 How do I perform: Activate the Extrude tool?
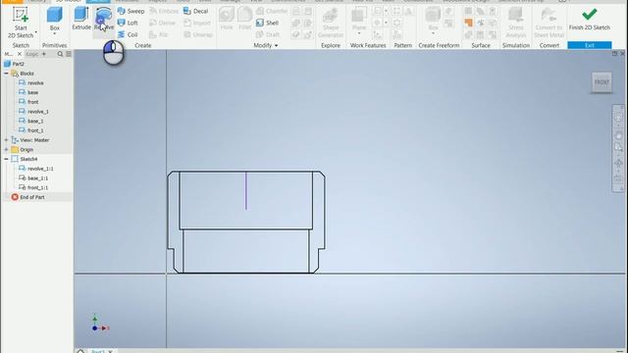tap(81, 19)
